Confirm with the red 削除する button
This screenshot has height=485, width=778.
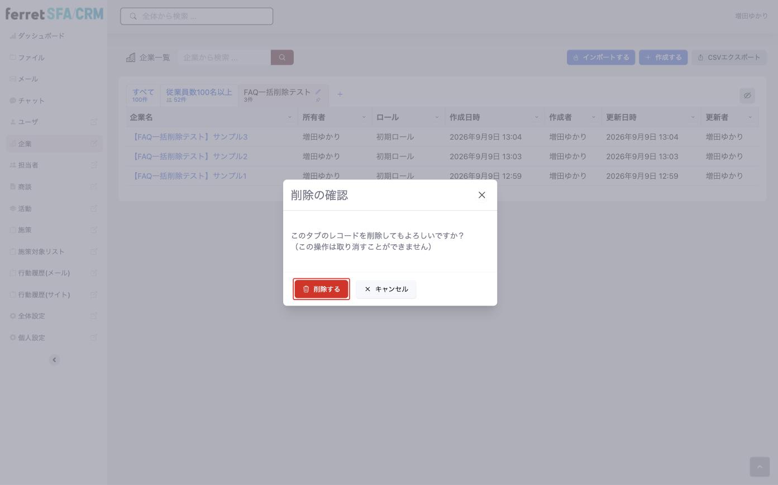tap(321, 289)
